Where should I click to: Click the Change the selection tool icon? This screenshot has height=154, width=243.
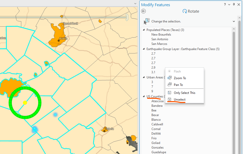[x=147, y=21]
